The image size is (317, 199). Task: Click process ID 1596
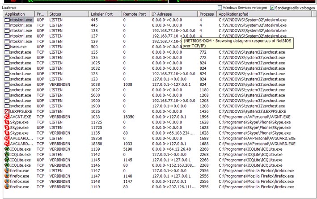click(204, 117)
